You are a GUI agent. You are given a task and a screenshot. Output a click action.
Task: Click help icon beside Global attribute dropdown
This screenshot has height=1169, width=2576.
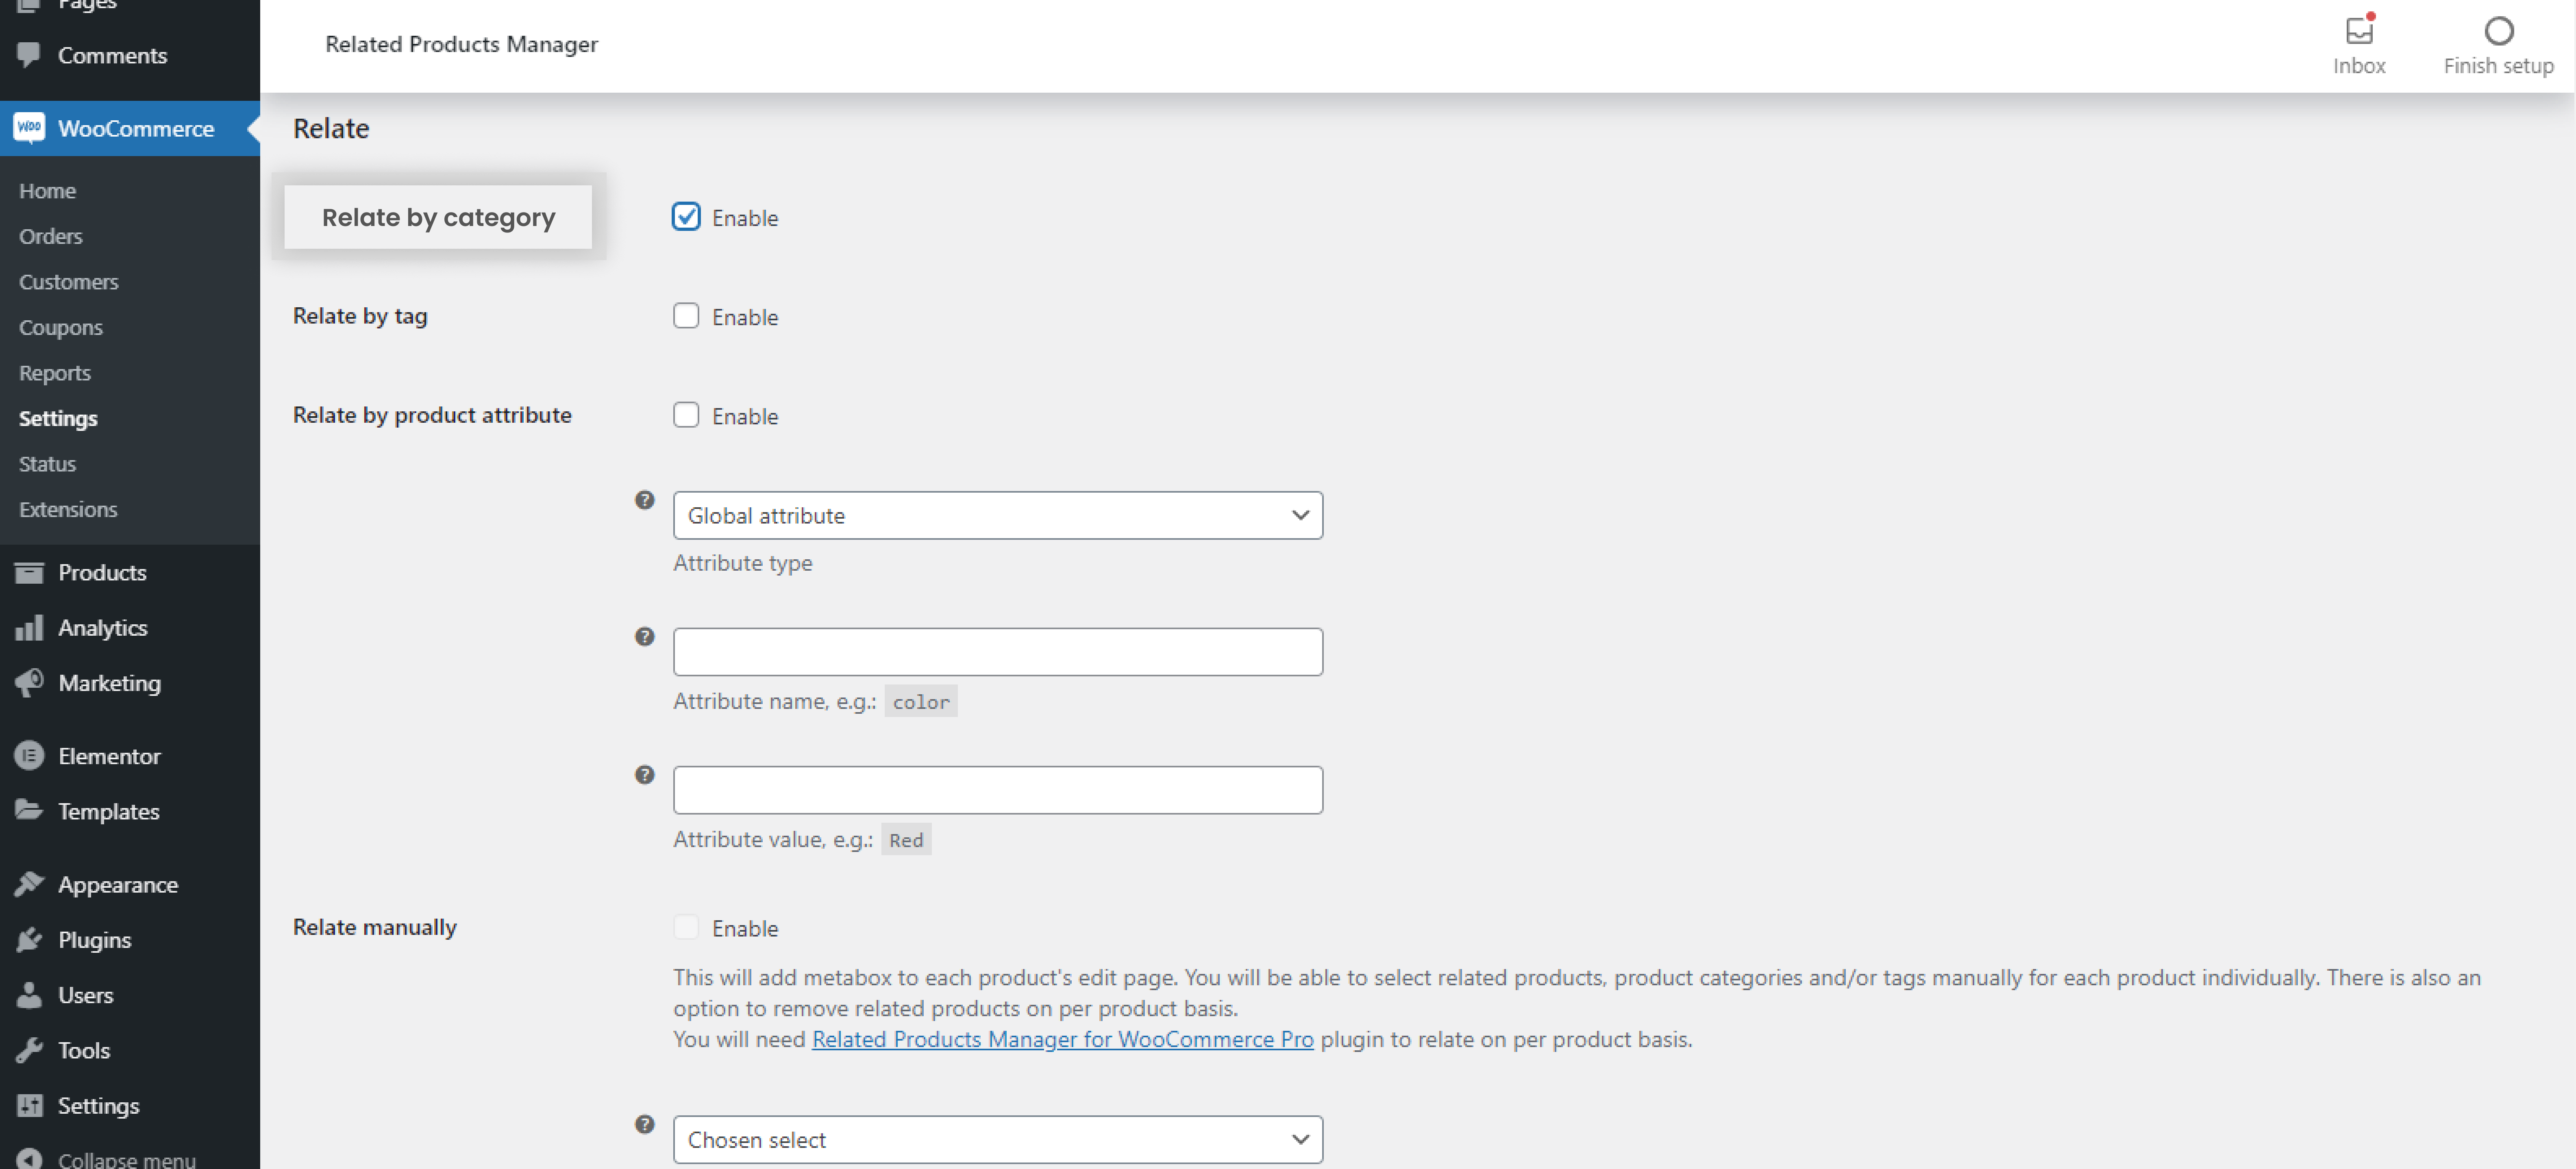coord(645,499)
